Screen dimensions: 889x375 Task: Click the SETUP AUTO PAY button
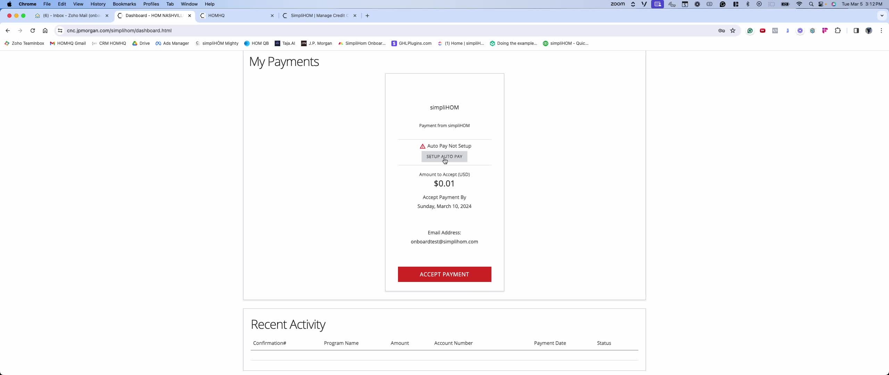click(x=444, y=157)
